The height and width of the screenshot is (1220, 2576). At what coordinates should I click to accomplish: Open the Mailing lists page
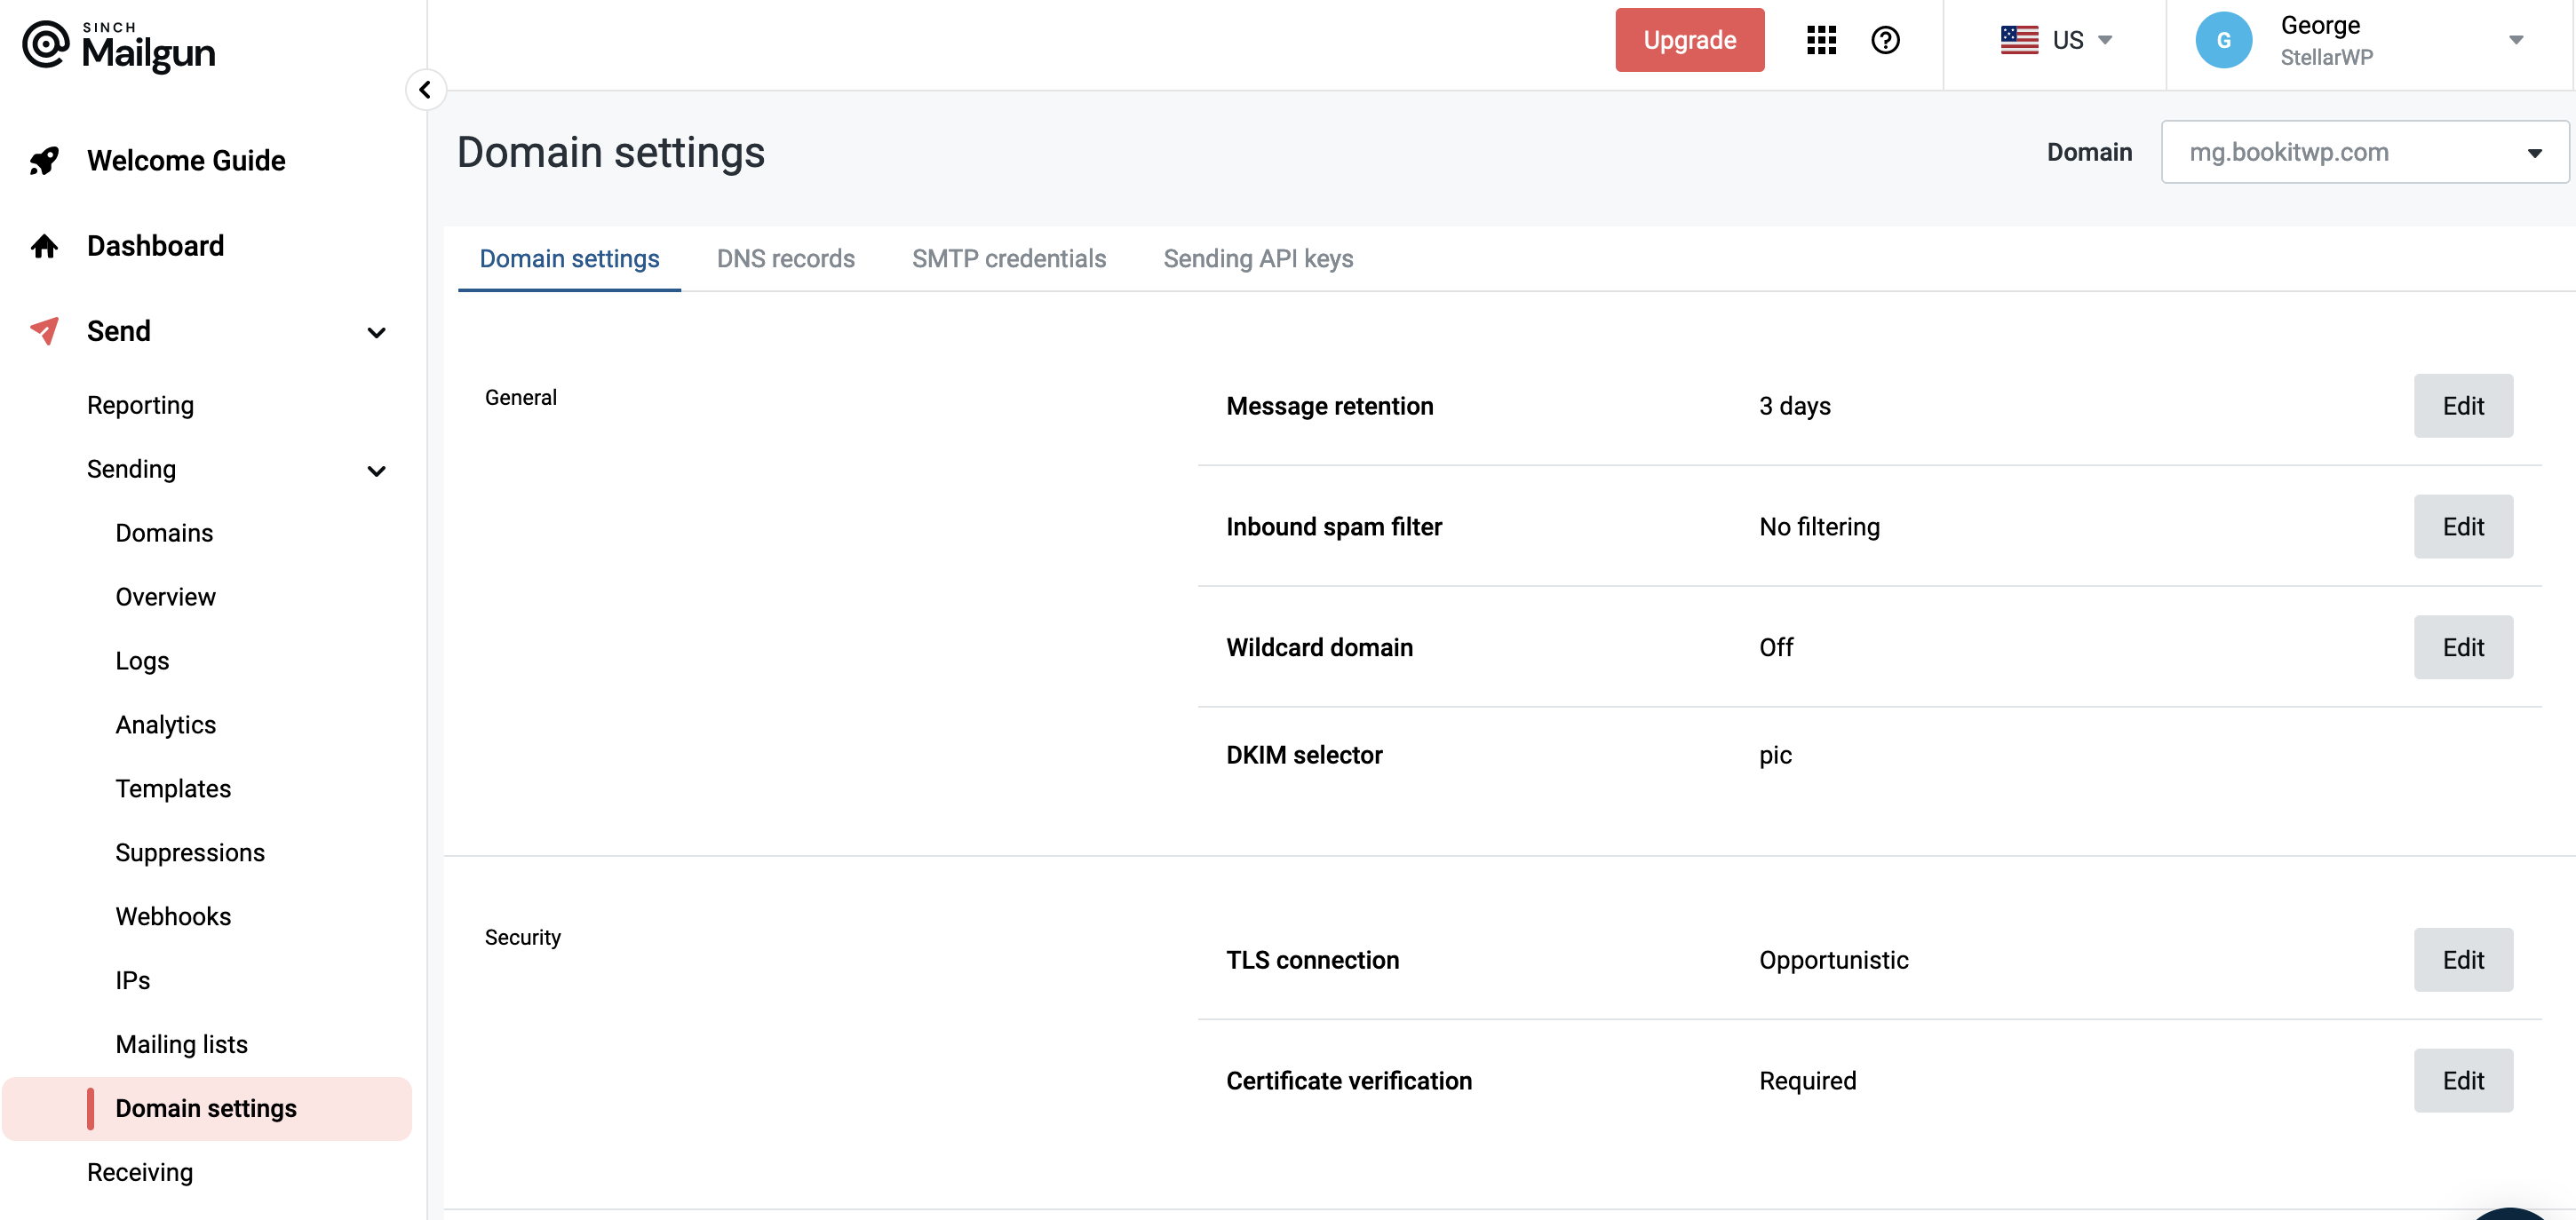coord(181,1043)
